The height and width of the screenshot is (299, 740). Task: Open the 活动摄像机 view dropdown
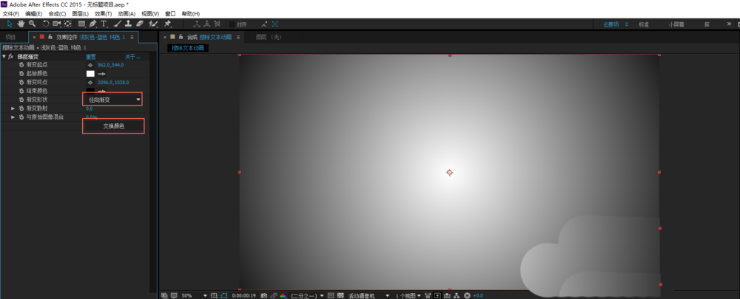pos(369,295)
